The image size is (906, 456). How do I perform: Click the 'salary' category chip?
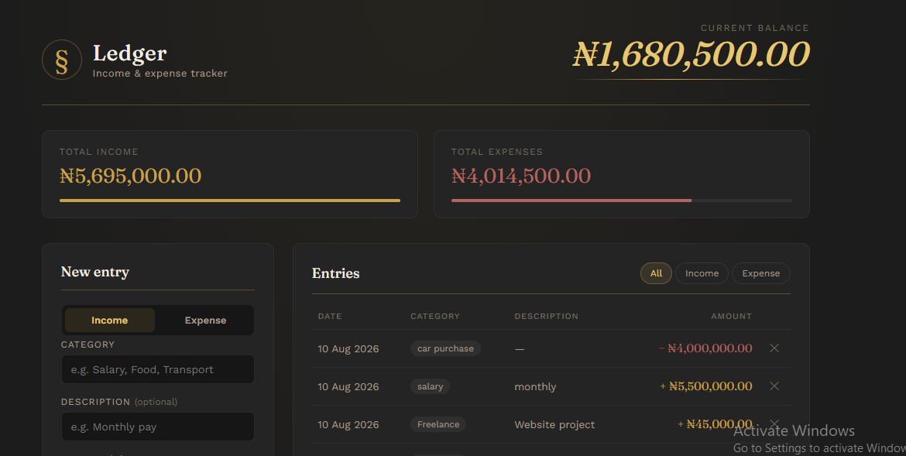[430, 386]
